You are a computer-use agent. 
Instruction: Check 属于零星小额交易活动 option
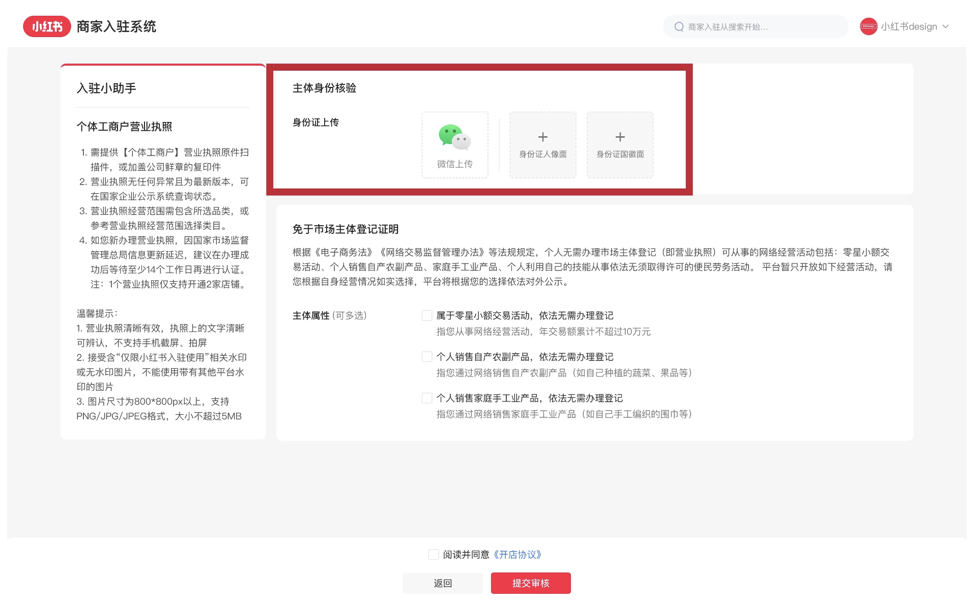click(x=427, y=316)
